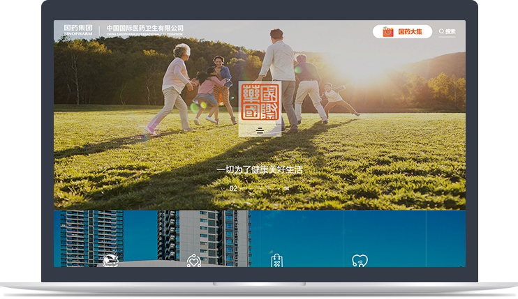Jump to slide 04 in carousel

tap(286, 188)
